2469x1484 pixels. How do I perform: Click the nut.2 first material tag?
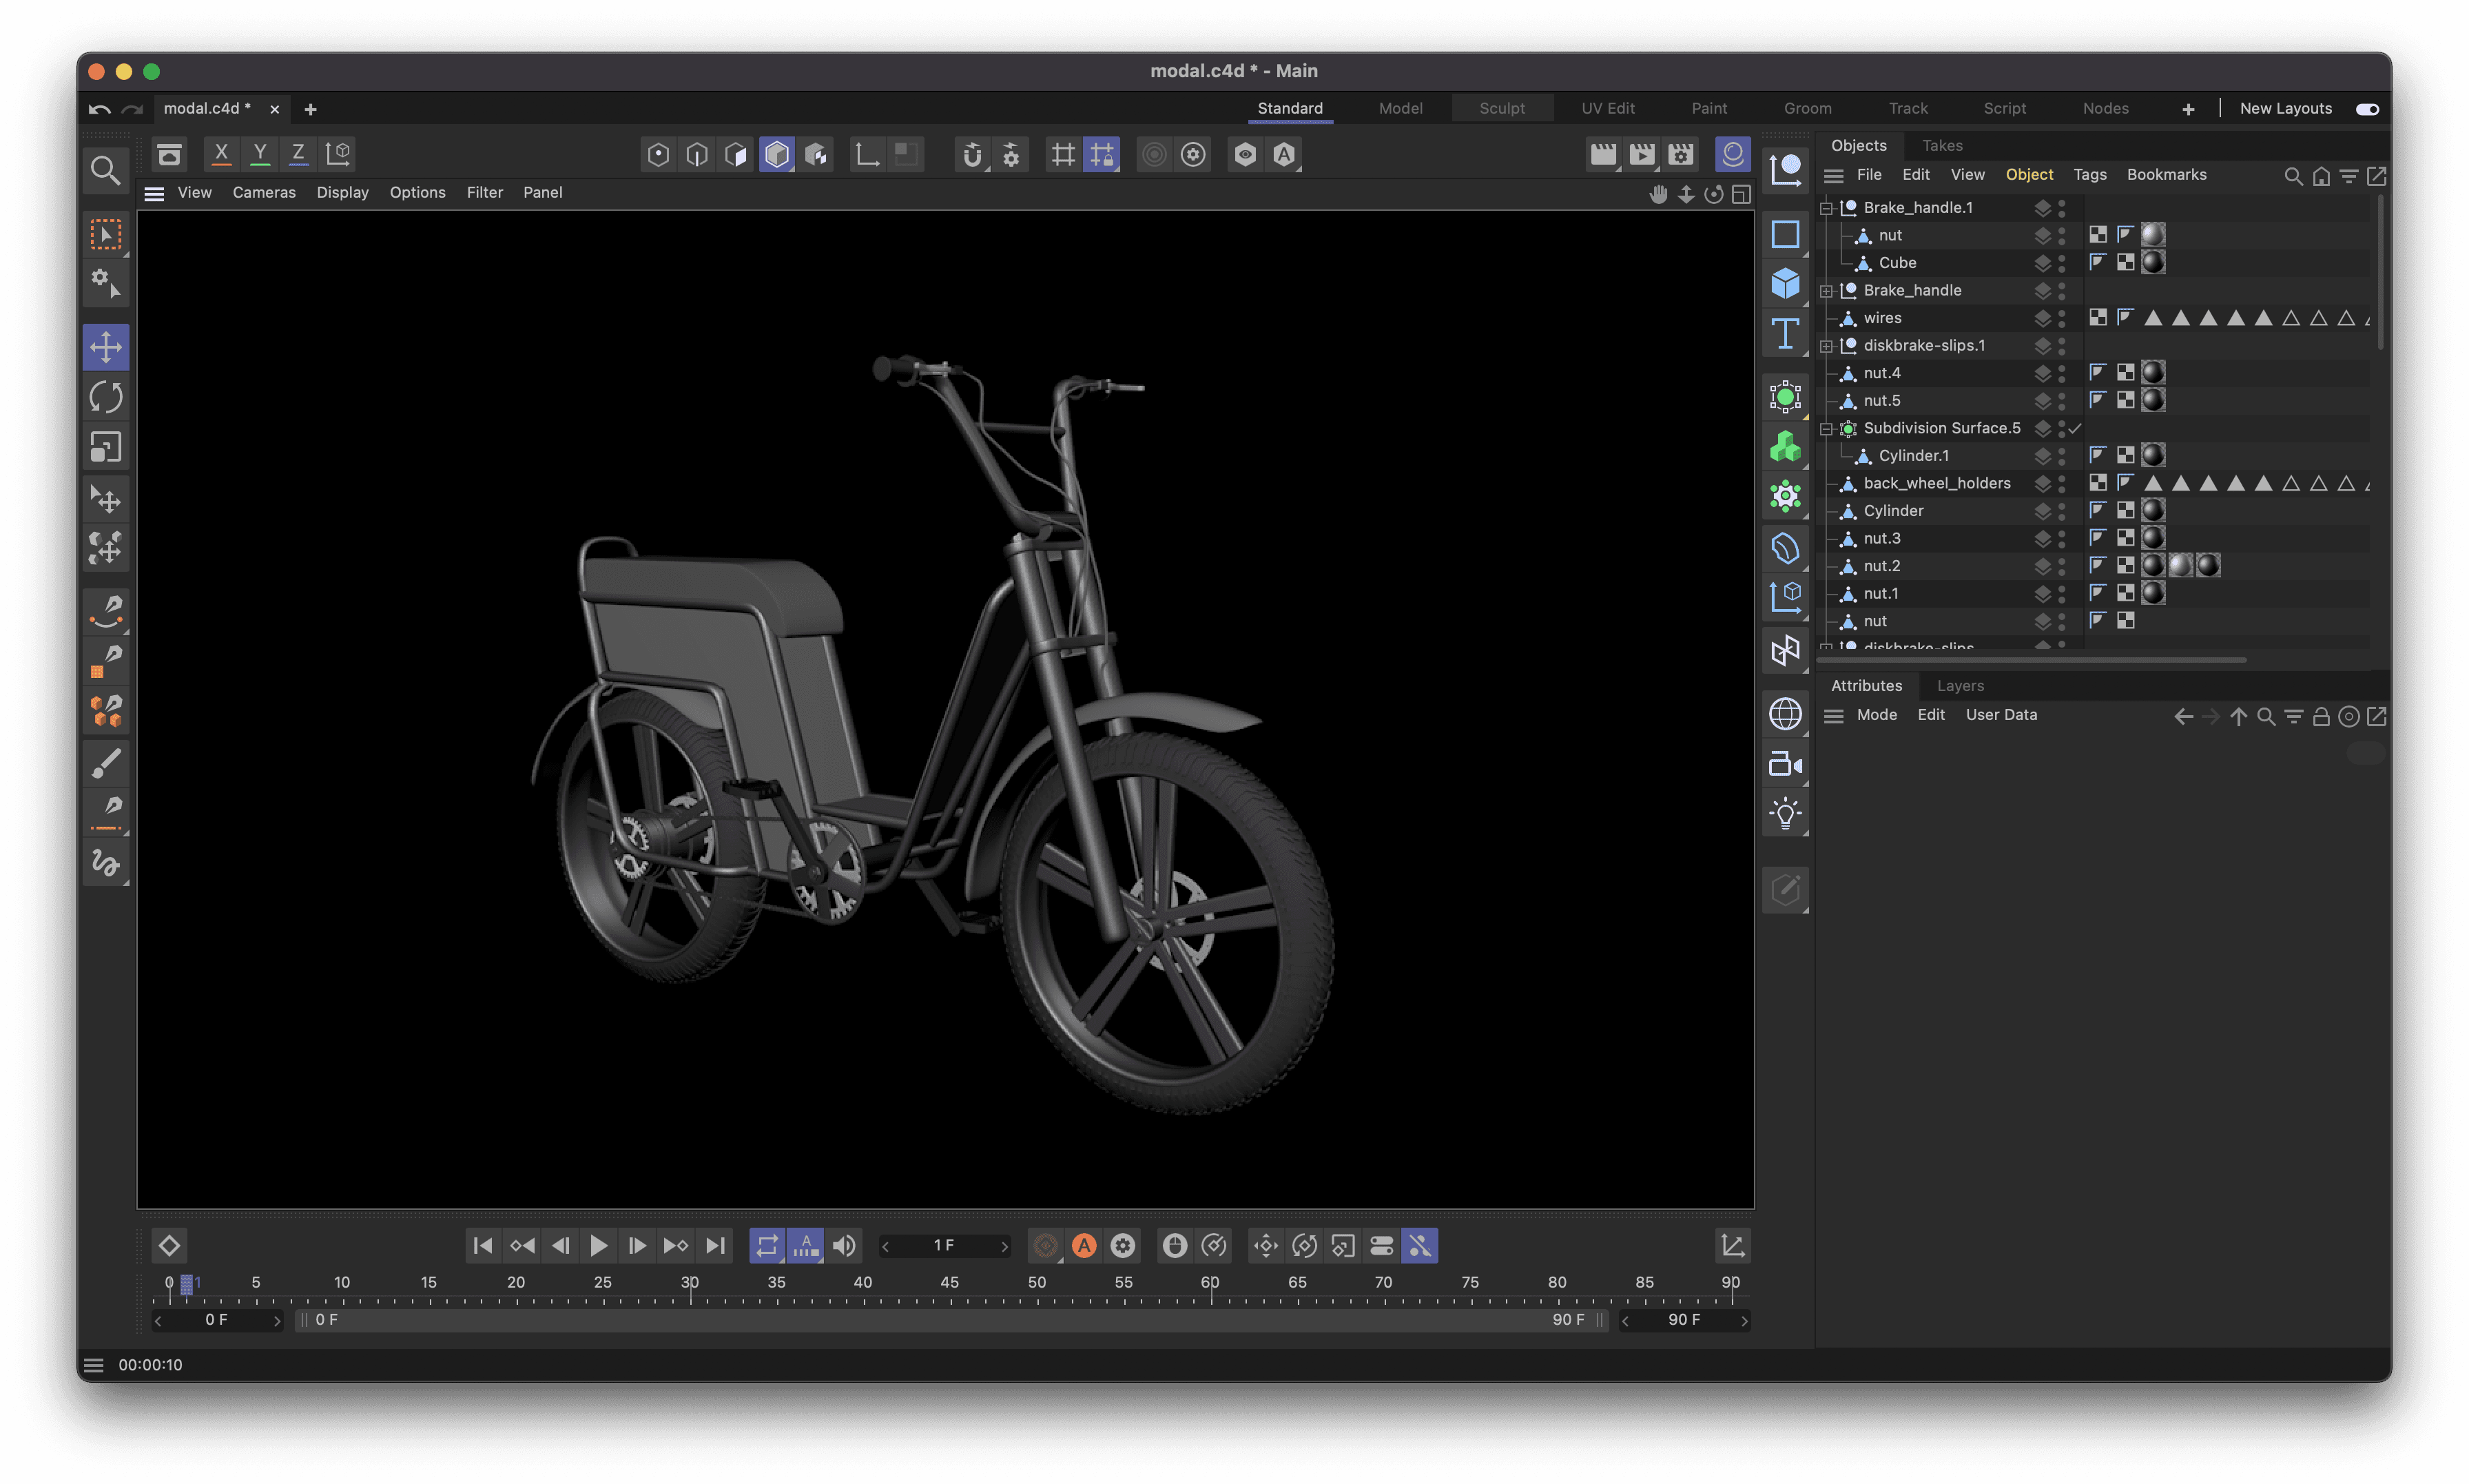click(2153, 566)
